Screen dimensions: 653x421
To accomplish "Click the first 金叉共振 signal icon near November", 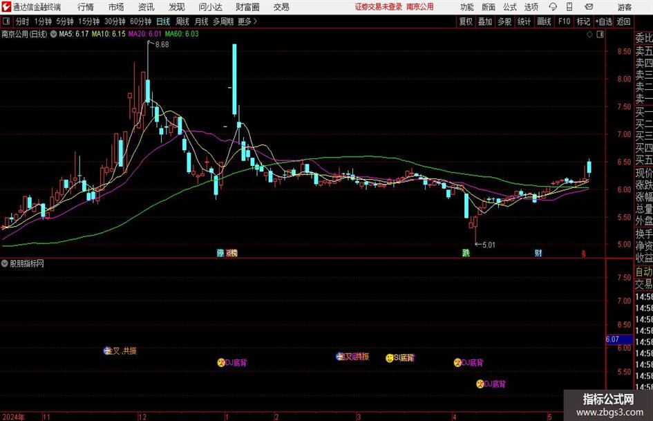I will (108, 351).
